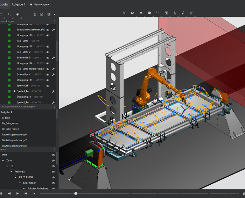Toggle visibility of Übergang 117

pyautogui.click(x=48, y=47)
